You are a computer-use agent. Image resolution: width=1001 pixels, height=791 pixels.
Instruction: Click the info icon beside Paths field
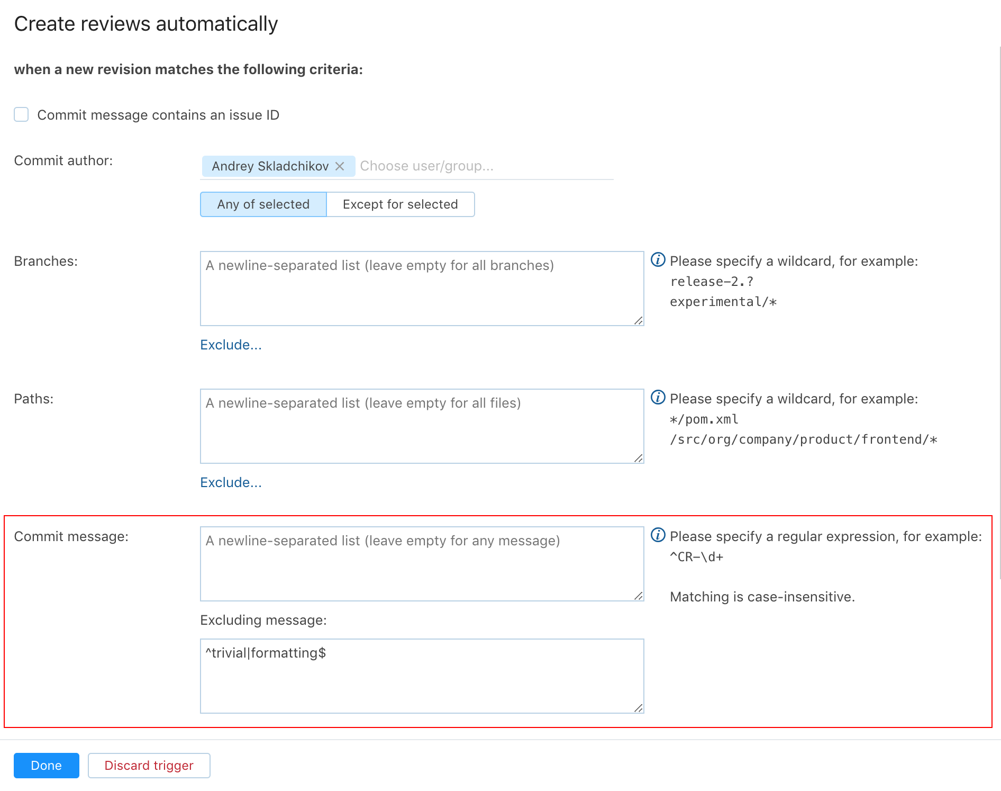pyautogui.click(x=658, y=398)
